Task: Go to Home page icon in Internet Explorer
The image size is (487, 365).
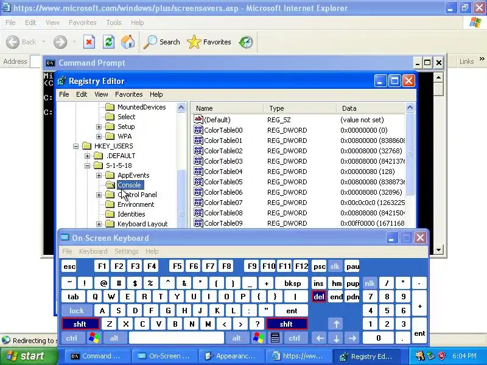Action: point(128,42)
